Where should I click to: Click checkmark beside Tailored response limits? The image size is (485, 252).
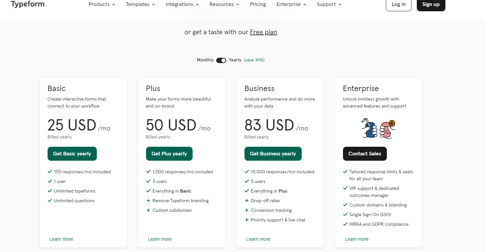(x=345, y=172)
